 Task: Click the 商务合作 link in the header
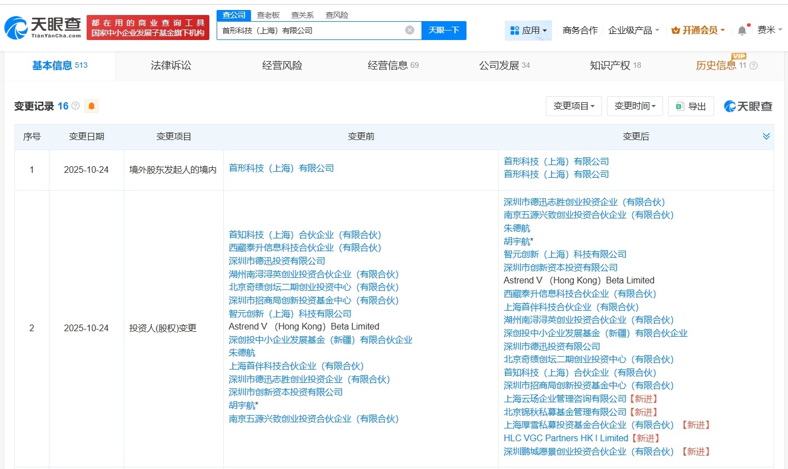(x=579, y=30)
